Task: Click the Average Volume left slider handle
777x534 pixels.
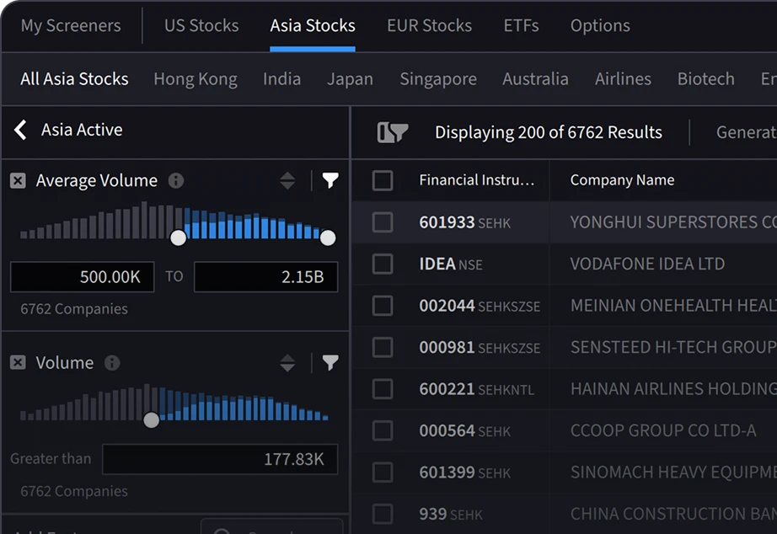Action: coord(179,238)
